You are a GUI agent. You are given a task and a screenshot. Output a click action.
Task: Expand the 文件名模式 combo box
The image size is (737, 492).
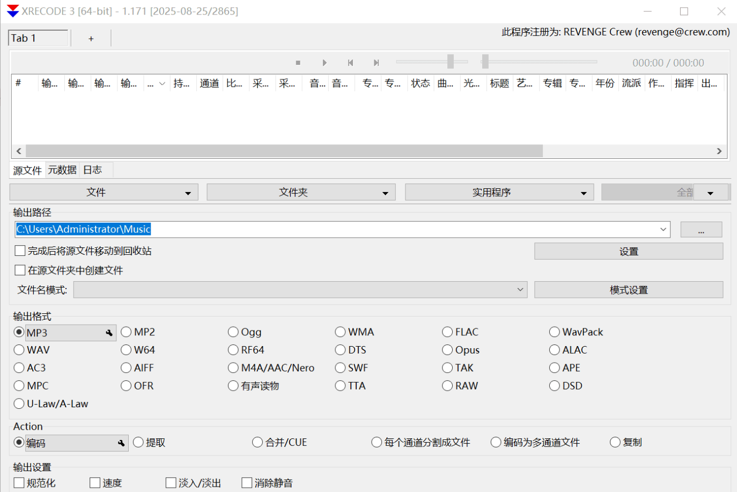(x=520, y=290)
